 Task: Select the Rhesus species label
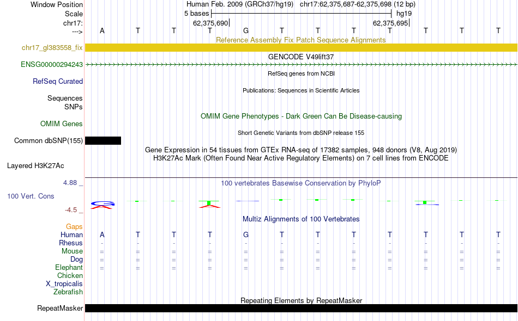pyautogui.click(x=71, y=243)
